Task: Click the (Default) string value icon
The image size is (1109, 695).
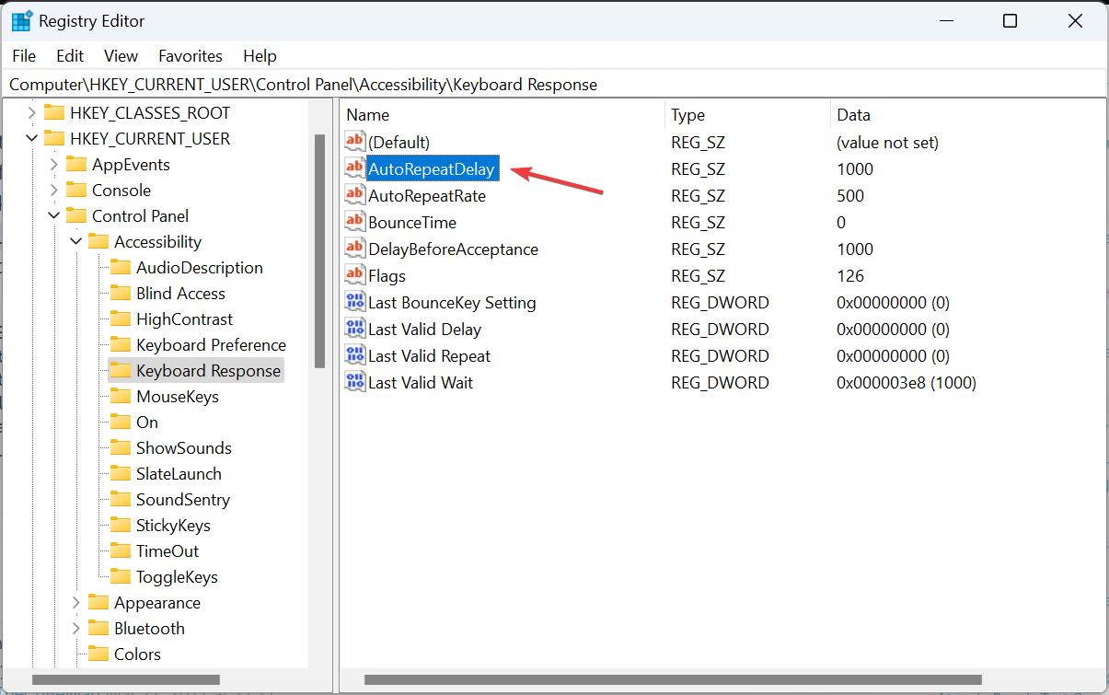Action: [x=355, y=142]
